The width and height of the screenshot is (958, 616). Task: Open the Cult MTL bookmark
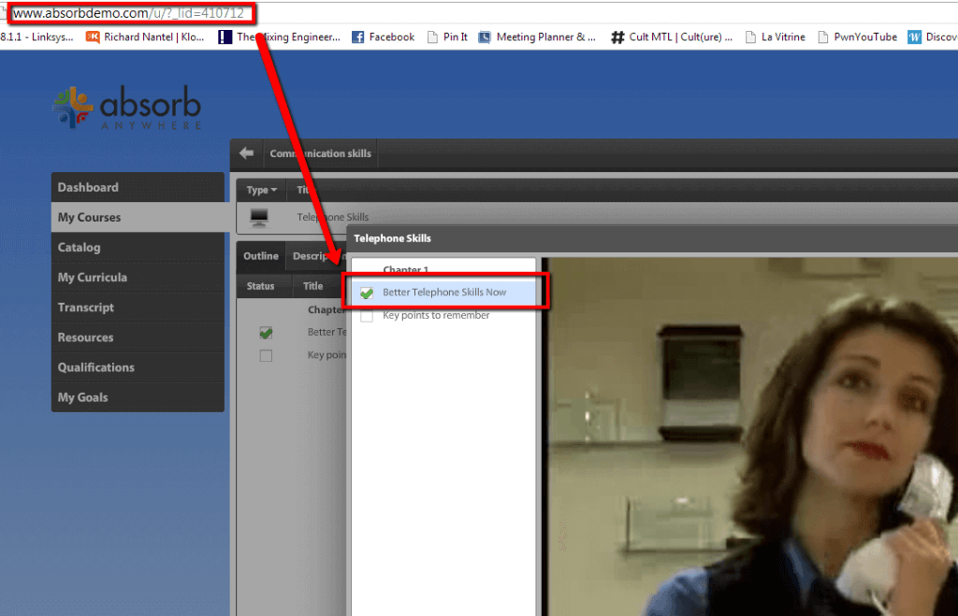(x=672, y=37)
